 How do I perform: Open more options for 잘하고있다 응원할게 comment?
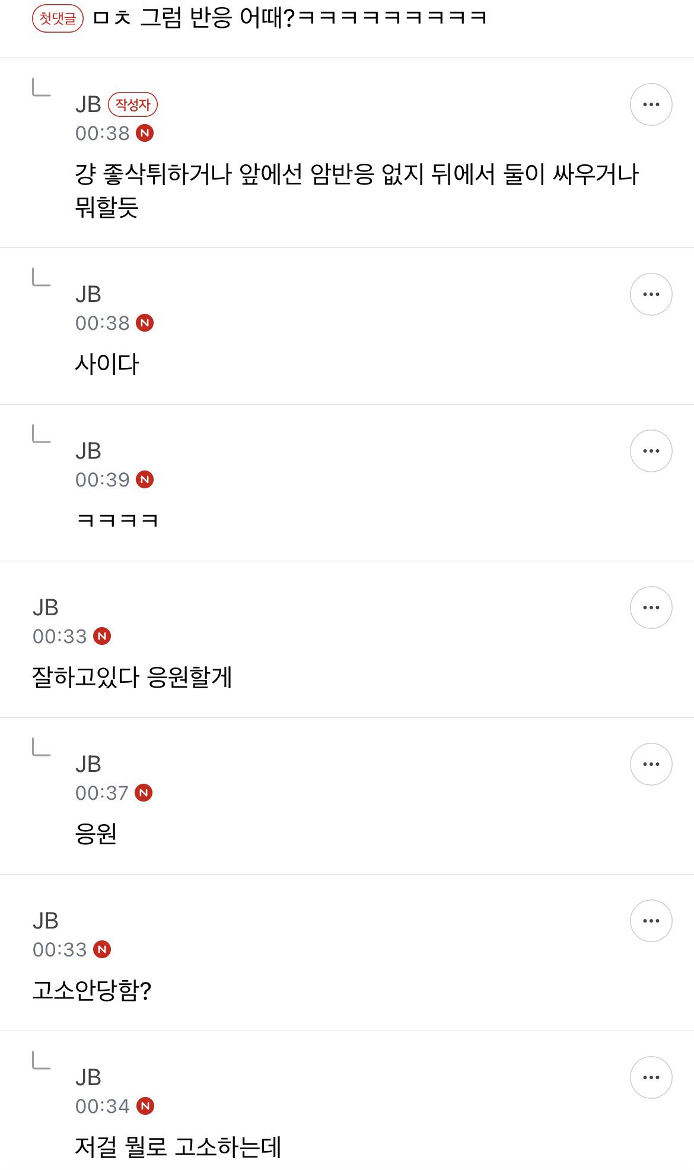651,608
